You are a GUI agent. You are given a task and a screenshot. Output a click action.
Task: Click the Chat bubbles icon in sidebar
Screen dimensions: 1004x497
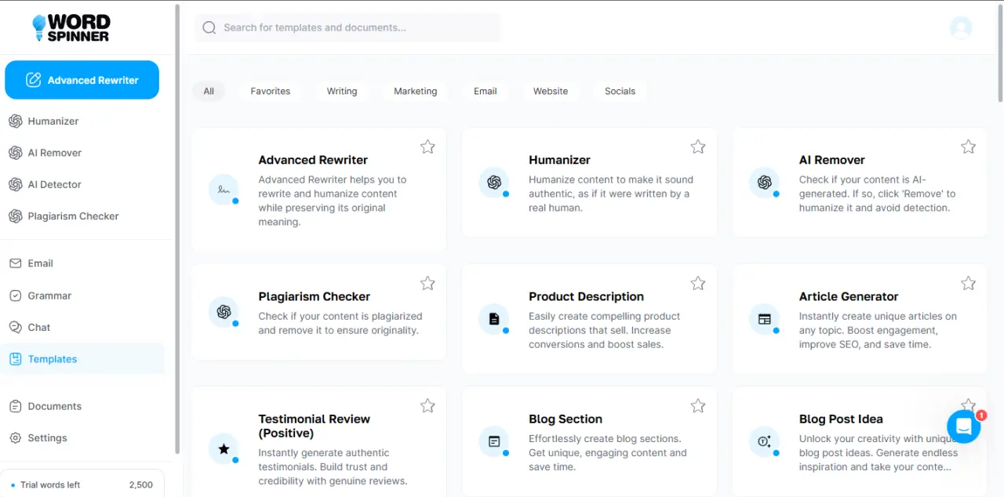pos(15,327)
